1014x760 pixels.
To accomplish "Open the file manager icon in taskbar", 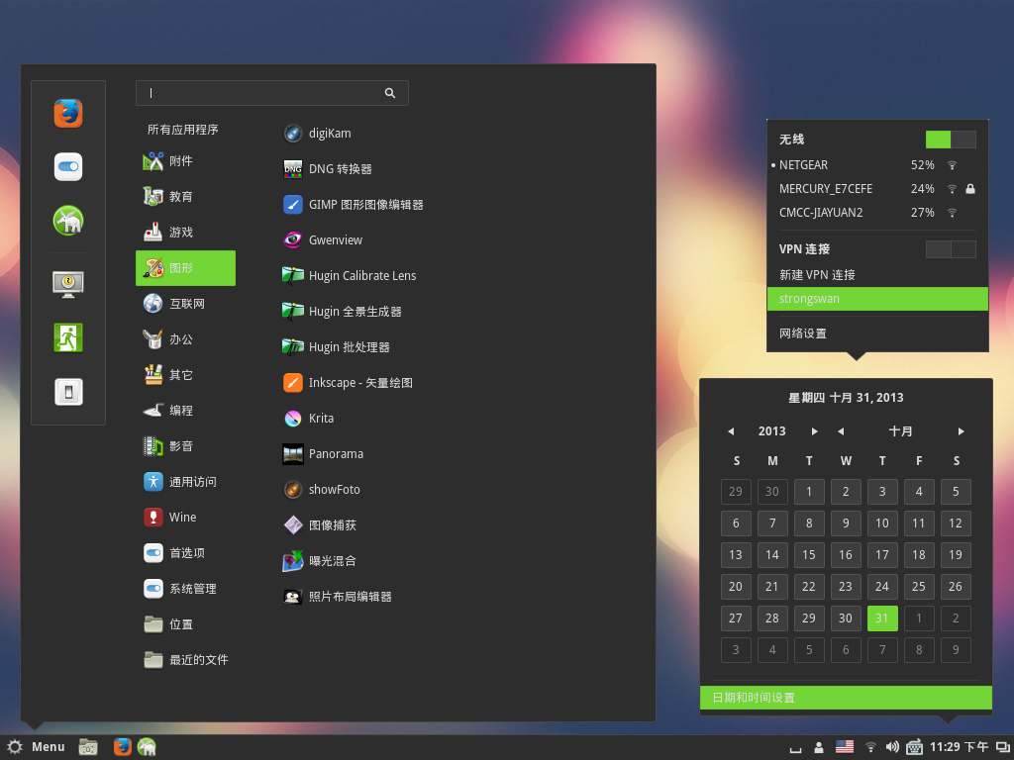I will pyautogui.click(x=88, y=747).
